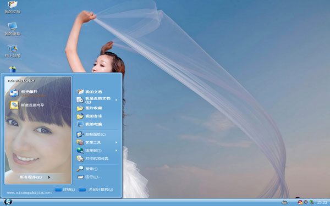Open the 我的电脑 desktop icon
Screen dimensions: 330x206
click(13, 29)
